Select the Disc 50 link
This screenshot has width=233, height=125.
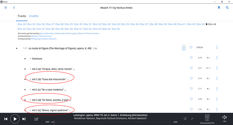point(69,29)
